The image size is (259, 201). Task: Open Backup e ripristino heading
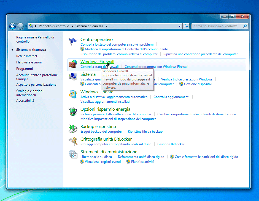(x=98, y=126)
